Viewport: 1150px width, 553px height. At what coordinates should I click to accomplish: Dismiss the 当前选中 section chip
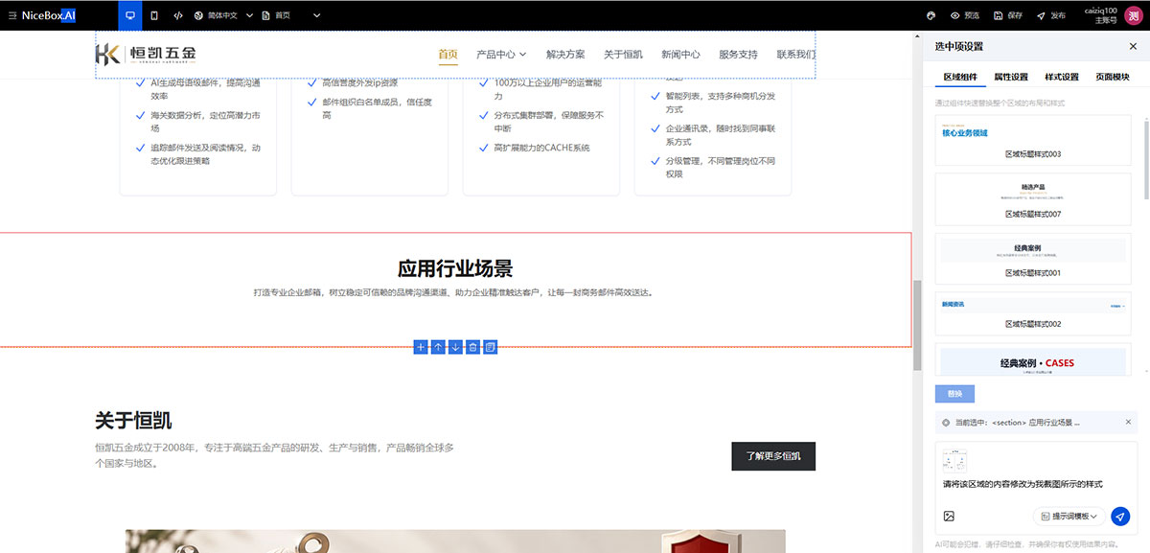pos(1128,422)
